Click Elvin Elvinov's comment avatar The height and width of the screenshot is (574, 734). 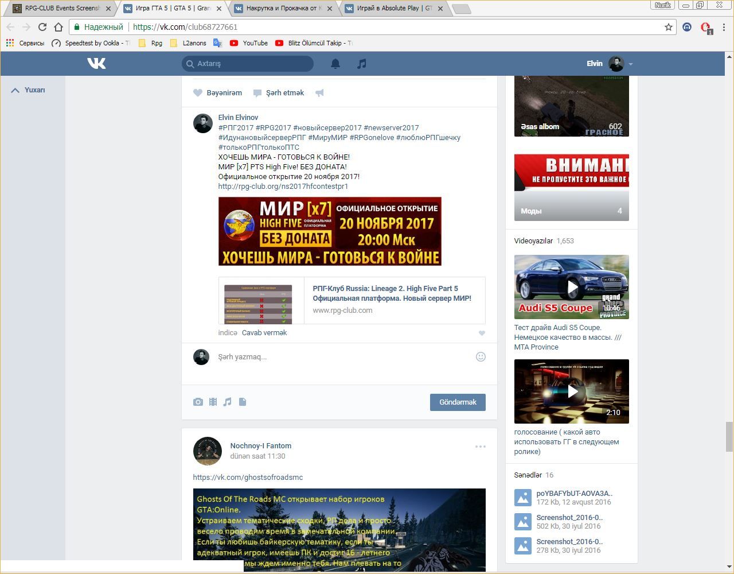[203, 123]
